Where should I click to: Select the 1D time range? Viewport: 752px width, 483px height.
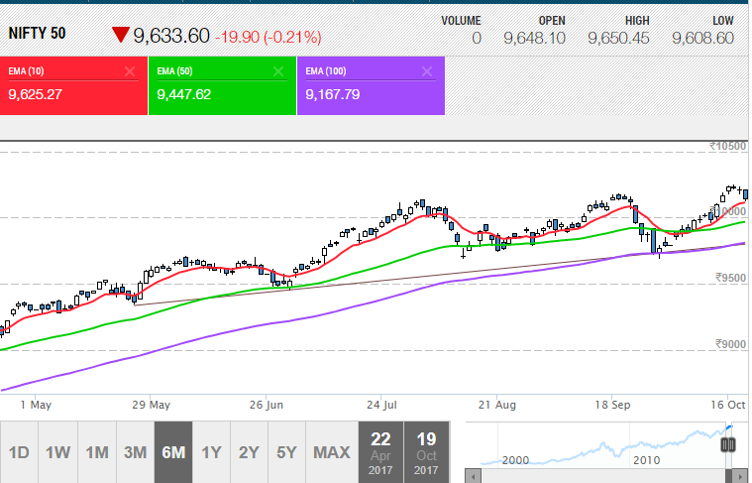click(x=19, y=452)
